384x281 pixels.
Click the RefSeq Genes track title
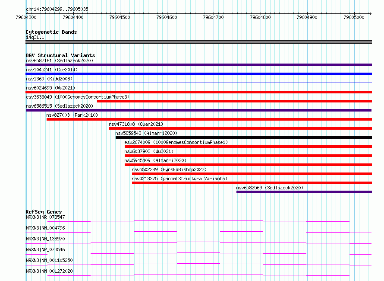[44, 212]
